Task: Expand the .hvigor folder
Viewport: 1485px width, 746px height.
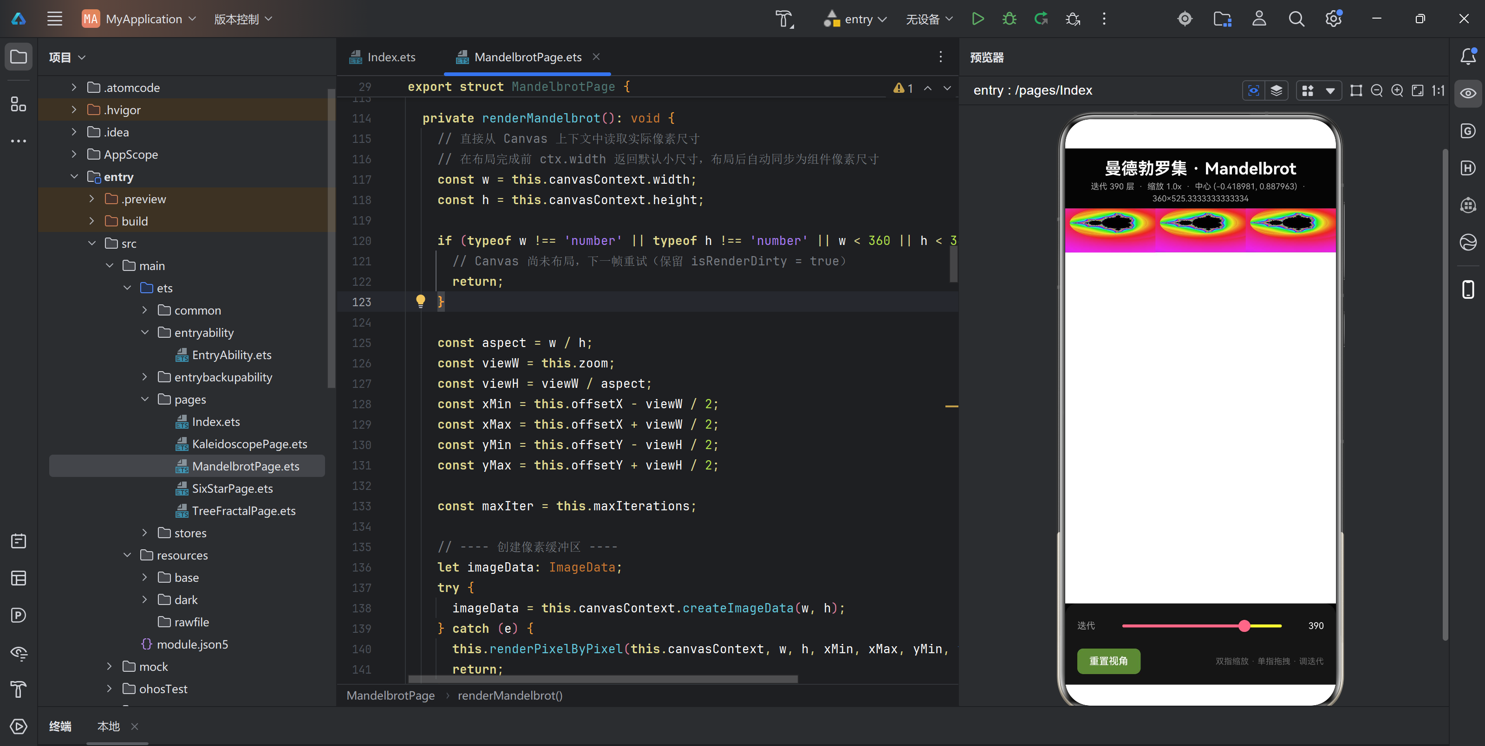Action: (74, 109)
